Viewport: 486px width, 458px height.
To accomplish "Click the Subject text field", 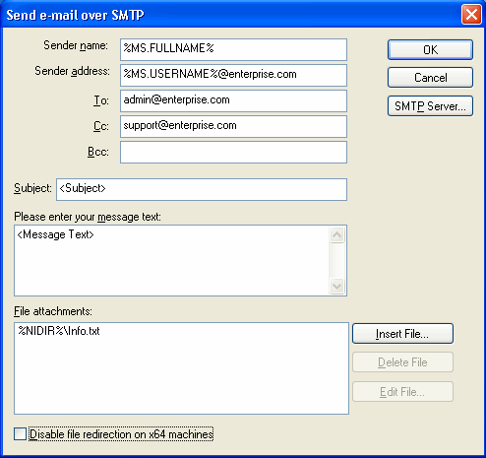I will pyautogui.click(x=202, y=189).
